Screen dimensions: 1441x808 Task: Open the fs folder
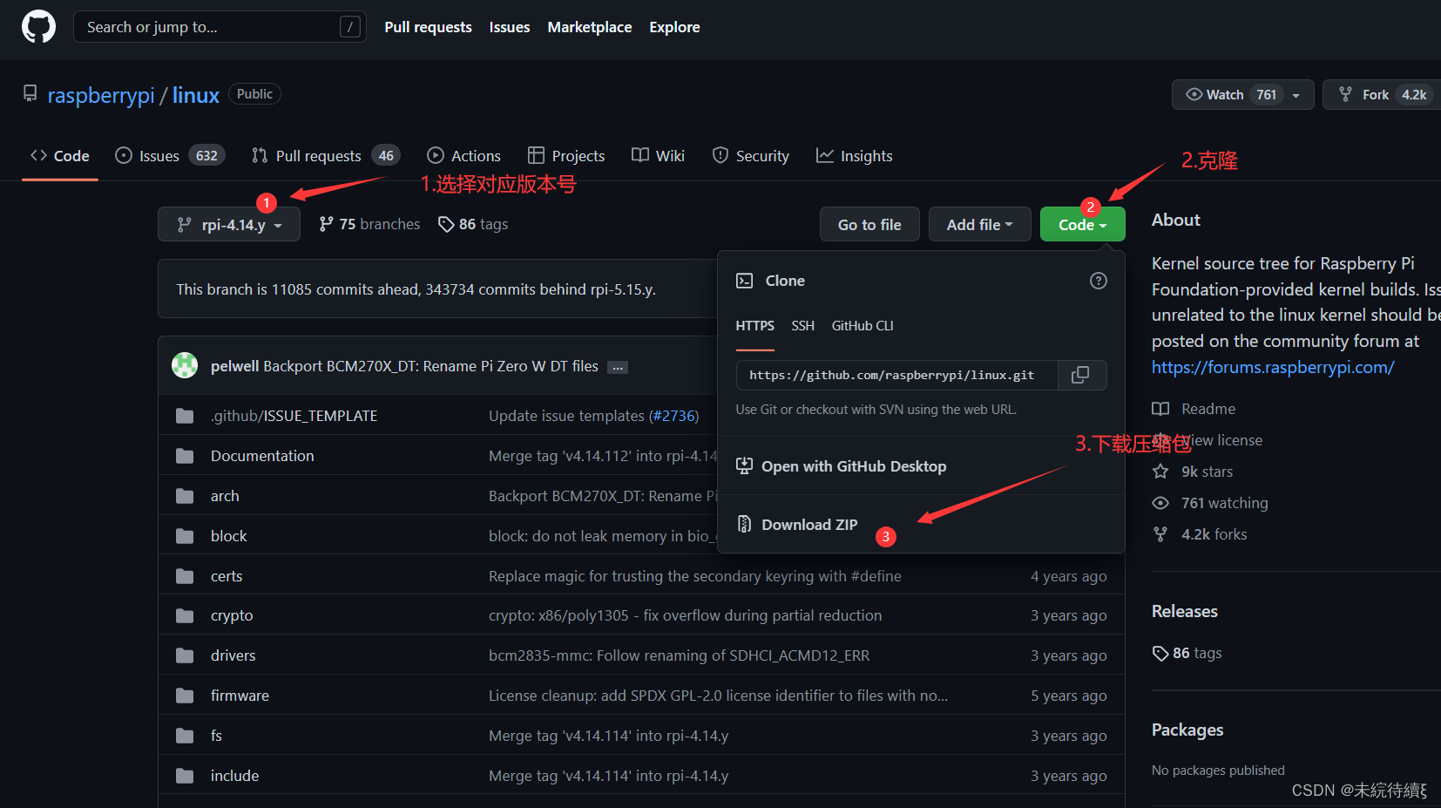[x=216, y=736]
